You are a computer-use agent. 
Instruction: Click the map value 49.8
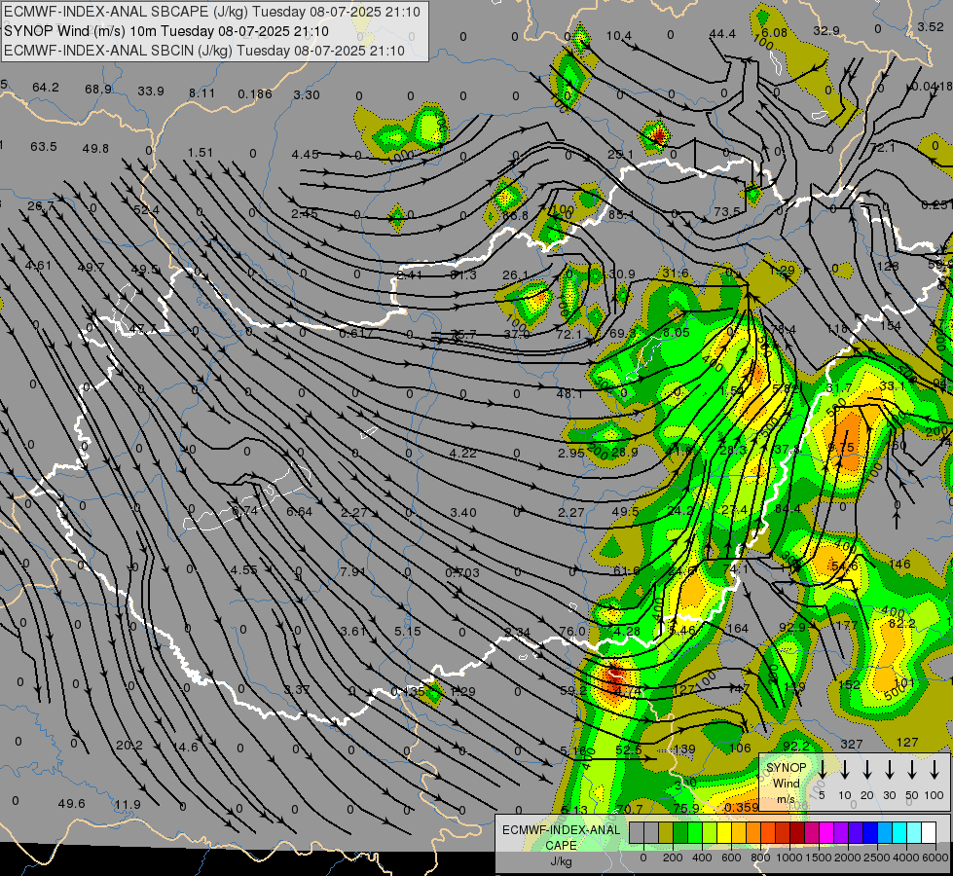(95, 148)
